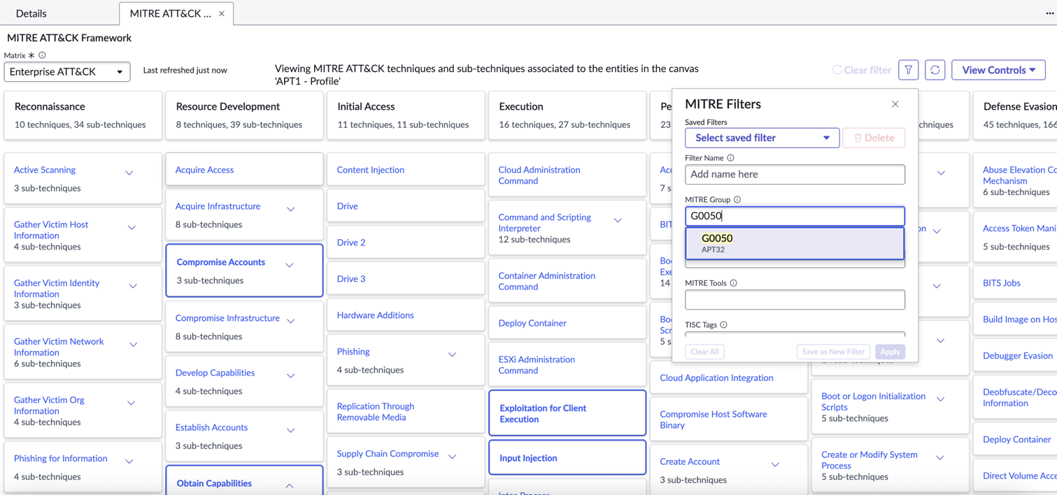The width and height of the screenshot is (1057, 495).
Task: Expand Create or Modify System Process chevron
Action: (940, 458)
